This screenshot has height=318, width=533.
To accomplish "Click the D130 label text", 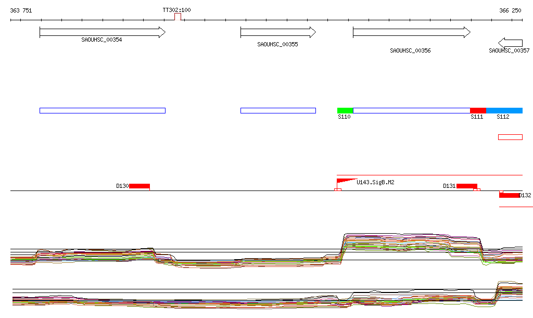I will [x=122, y=186].
